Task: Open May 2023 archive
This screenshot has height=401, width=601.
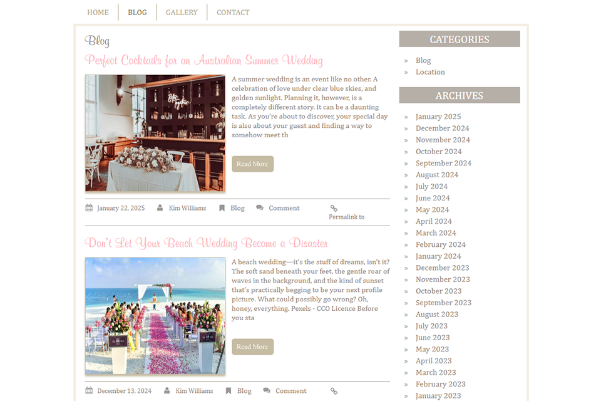Action: click(433, 349)
